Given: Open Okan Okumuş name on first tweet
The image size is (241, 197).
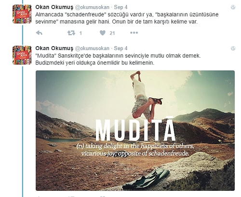Looking at the screenshot, I should tap(54, 7).
